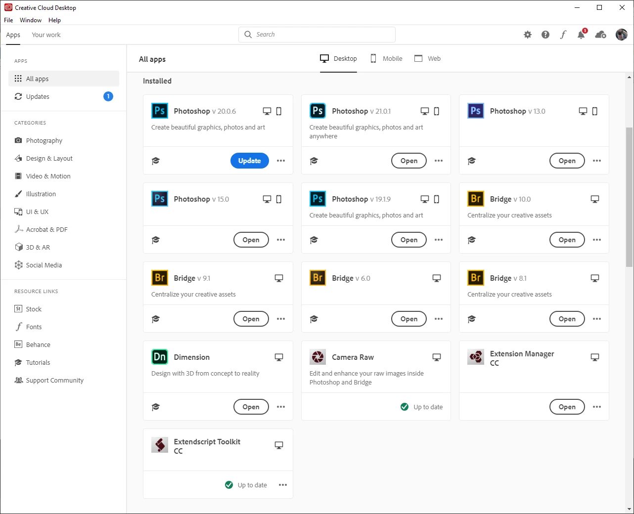Image resolution: width=634 pixels, height=514 pixels.
Task: Select the Social Media category
Action: [64, 265]
